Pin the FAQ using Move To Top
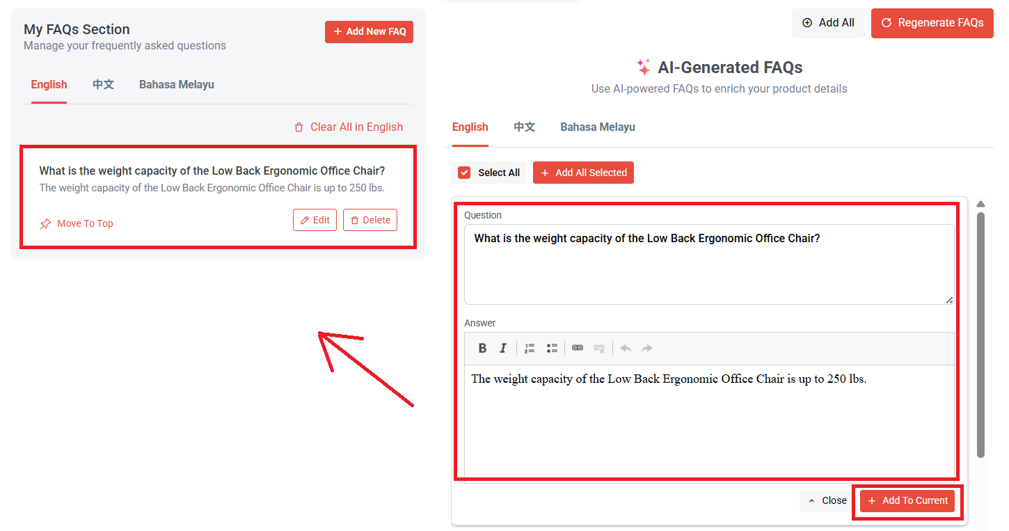 [x=76, y=223]
